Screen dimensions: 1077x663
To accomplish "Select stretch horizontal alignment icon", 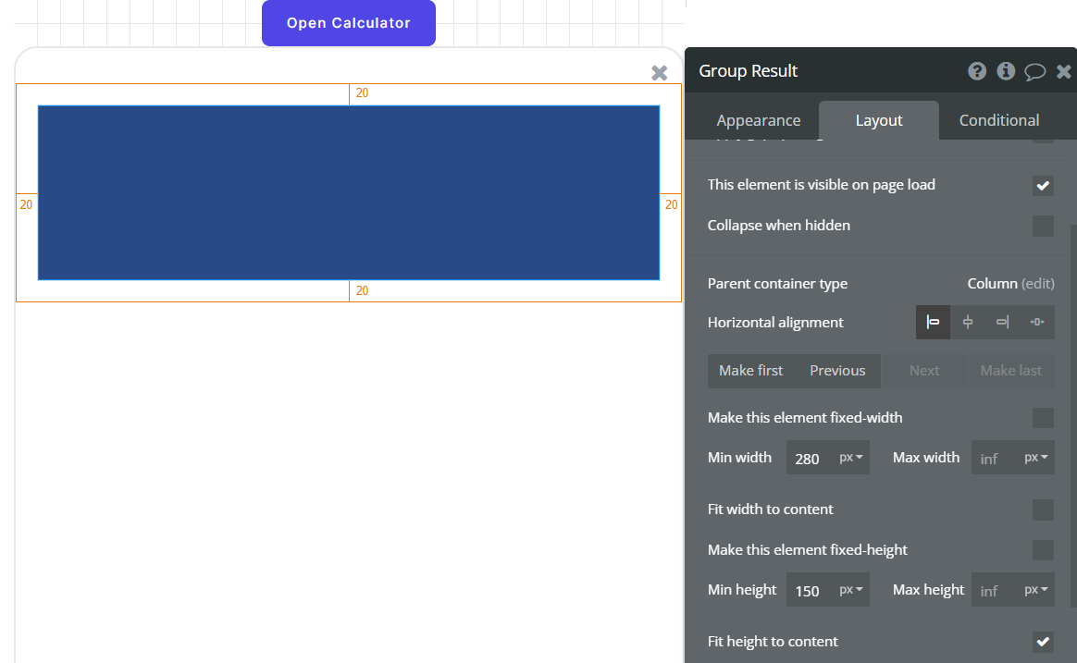I will [x=1036, y=323].
